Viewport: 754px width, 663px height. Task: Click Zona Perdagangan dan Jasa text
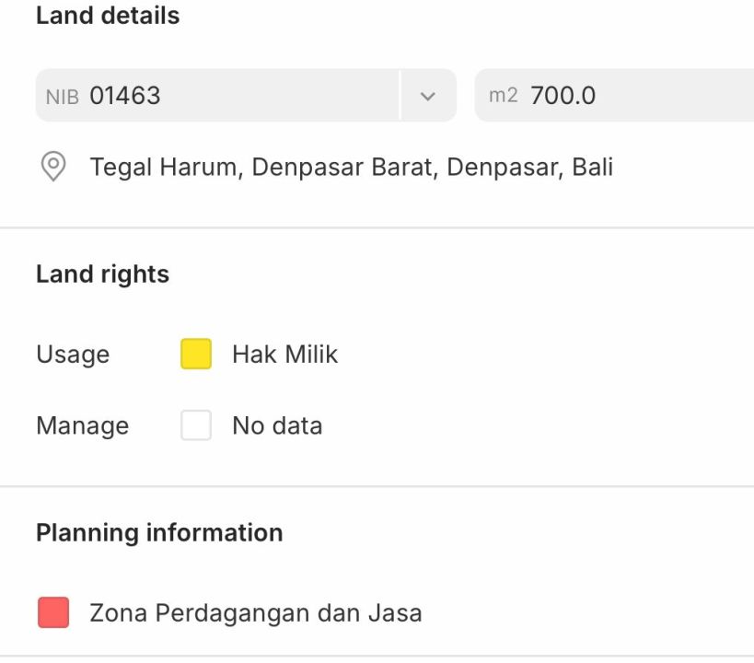click(x=255, y=612)
